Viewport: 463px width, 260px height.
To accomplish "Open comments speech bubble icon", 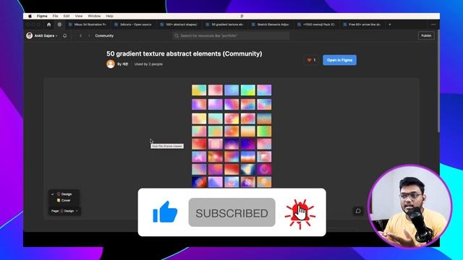I will coord(358,211).
